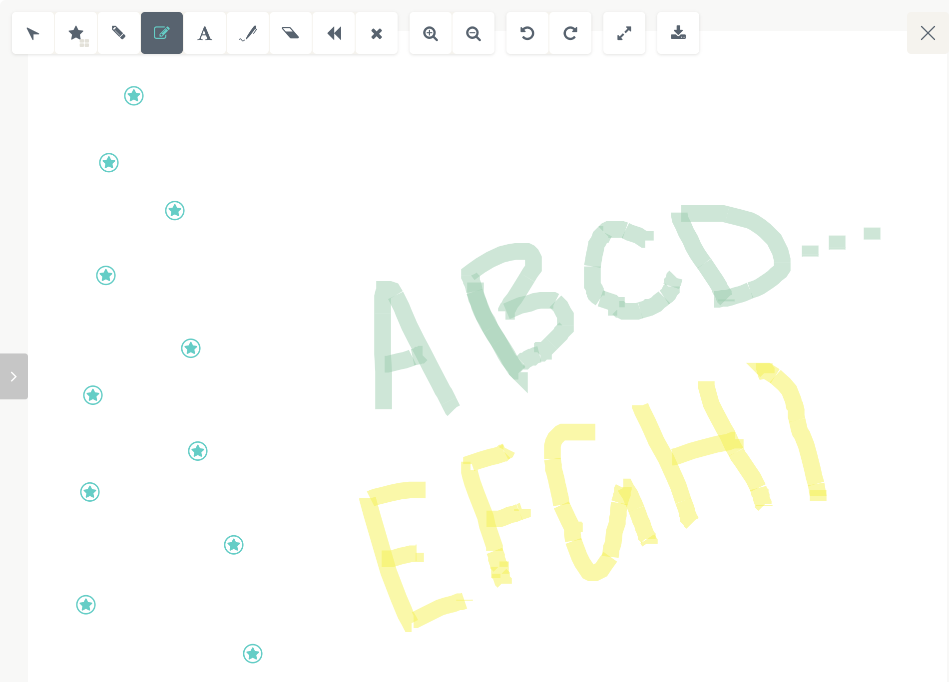Expand the left side panel chevron
Viewport: 949px width, 682px height.
coord(14,376)
